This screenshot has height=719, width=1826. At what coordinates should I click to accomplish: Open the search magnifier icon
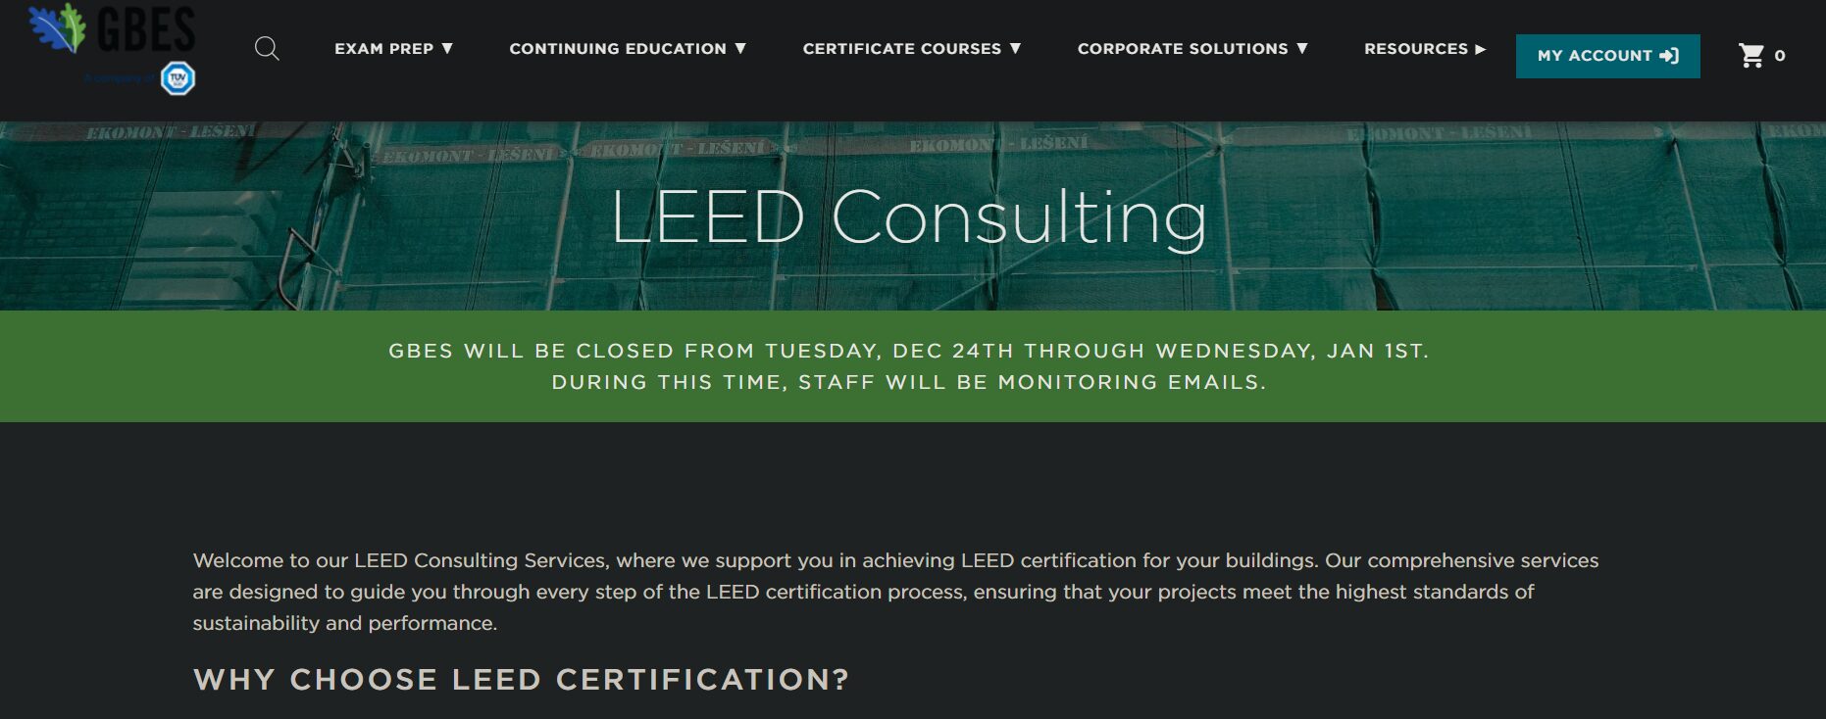coord(266,48)
